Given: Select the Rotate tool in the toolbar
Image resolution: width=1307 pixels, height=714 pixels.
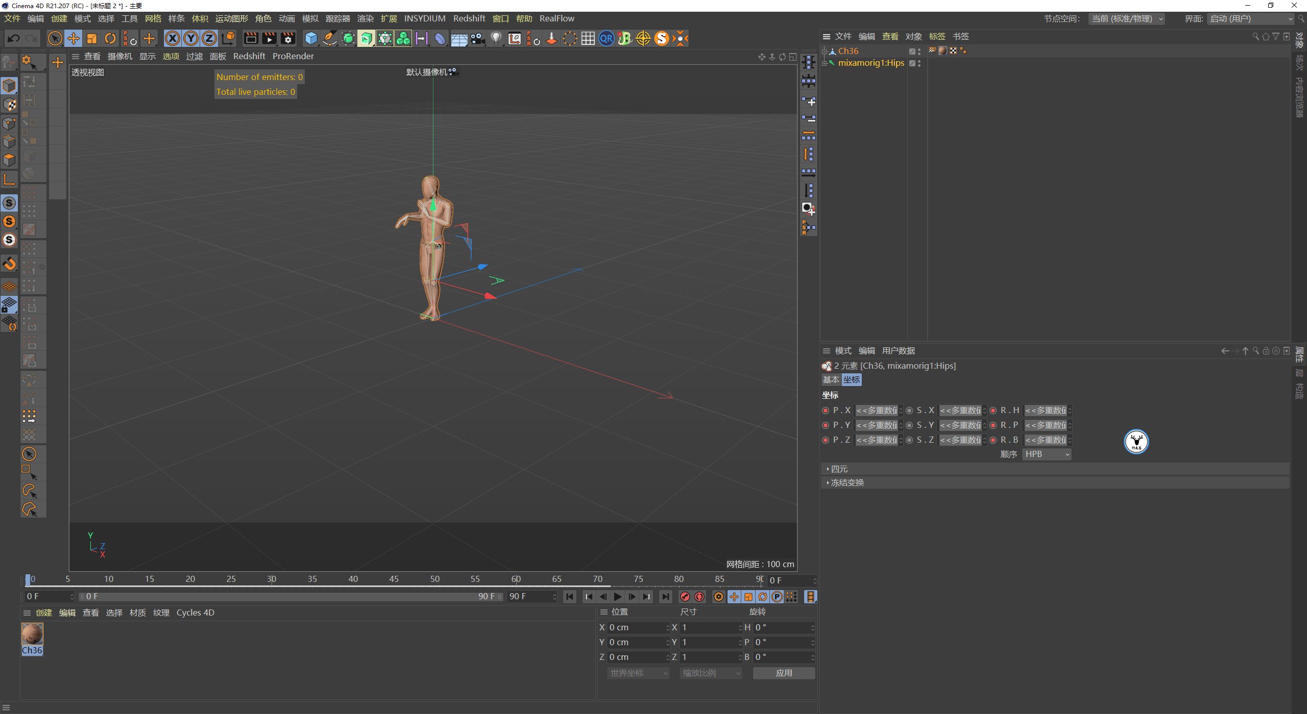Looking at the screenshot, I should (x=110, y=38).
